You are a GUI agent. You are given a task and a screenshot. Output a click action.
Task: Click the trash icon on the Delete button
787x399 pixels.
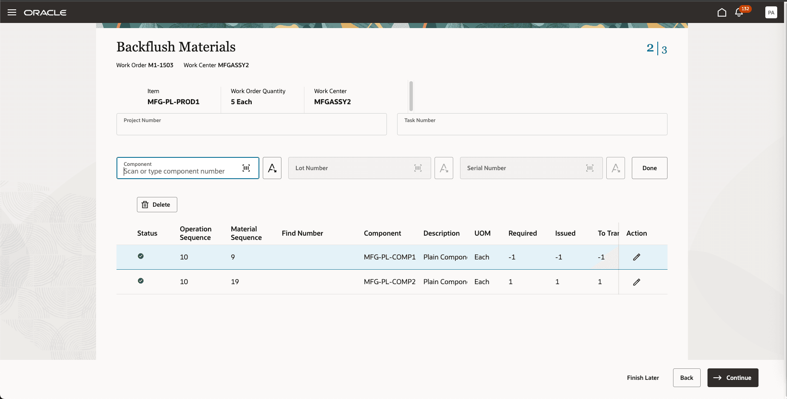[x=145, y=204]
